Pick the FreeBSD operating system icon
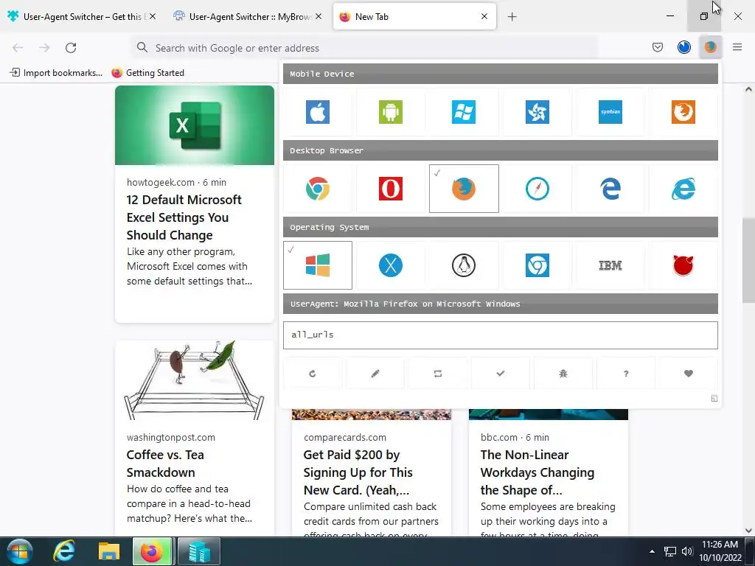The width and height of the screenshot is (755, 566). [683, 265]
